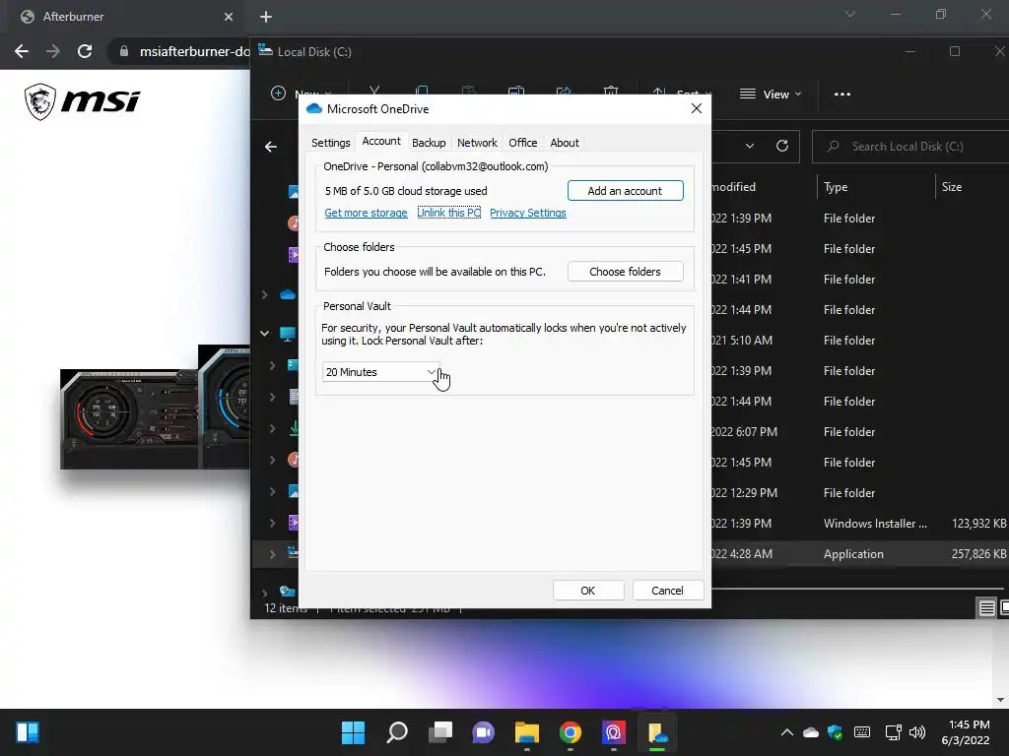Screen dimensions: 1009x756
Task: Open Personal Vault 20 Minutes dropdown
Action: (381, 372)
